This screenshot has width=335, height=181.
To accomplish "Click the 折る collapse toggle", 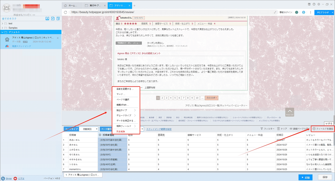I will [329, 123].
